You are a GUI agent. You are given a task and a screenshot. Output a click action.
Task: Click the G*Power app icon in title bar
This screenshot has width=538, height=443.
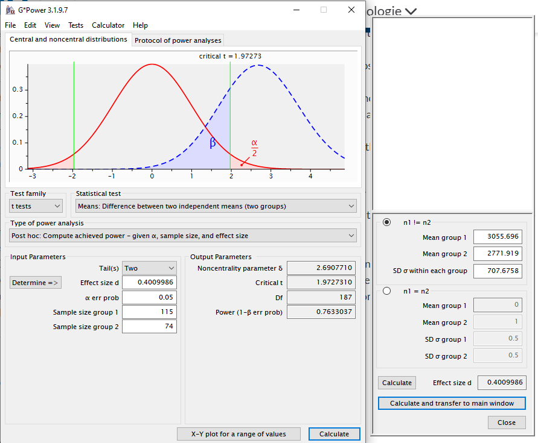(x=10, y=10)
